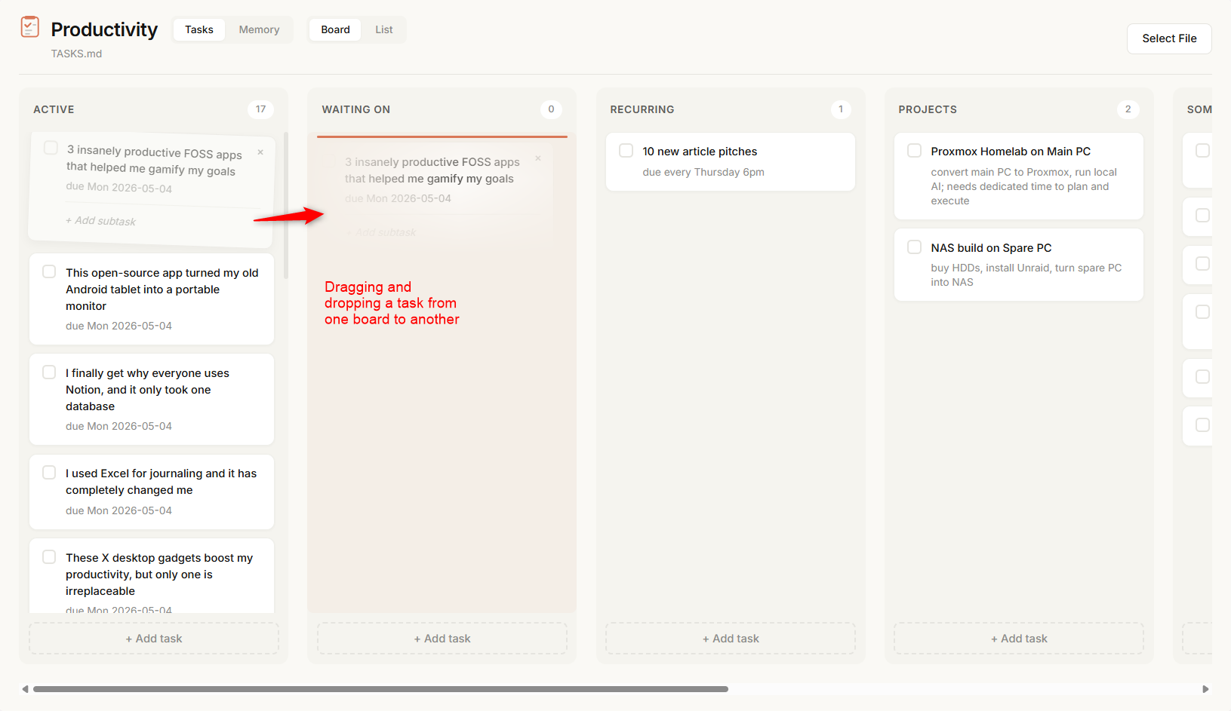Check the Proxmox Homelab on Main PC task
Viewport: 1231px width, 711px height.
click(914, 150)
